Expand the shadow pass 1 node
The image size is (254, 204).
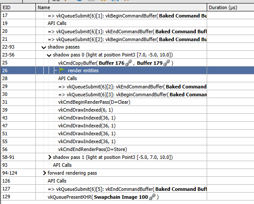[49, 157]
